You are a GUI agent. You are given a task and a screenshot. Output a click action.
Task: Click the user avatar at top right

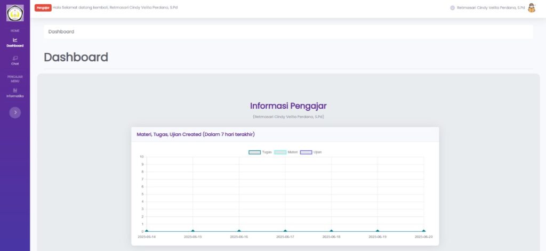(x=531, y=8)
